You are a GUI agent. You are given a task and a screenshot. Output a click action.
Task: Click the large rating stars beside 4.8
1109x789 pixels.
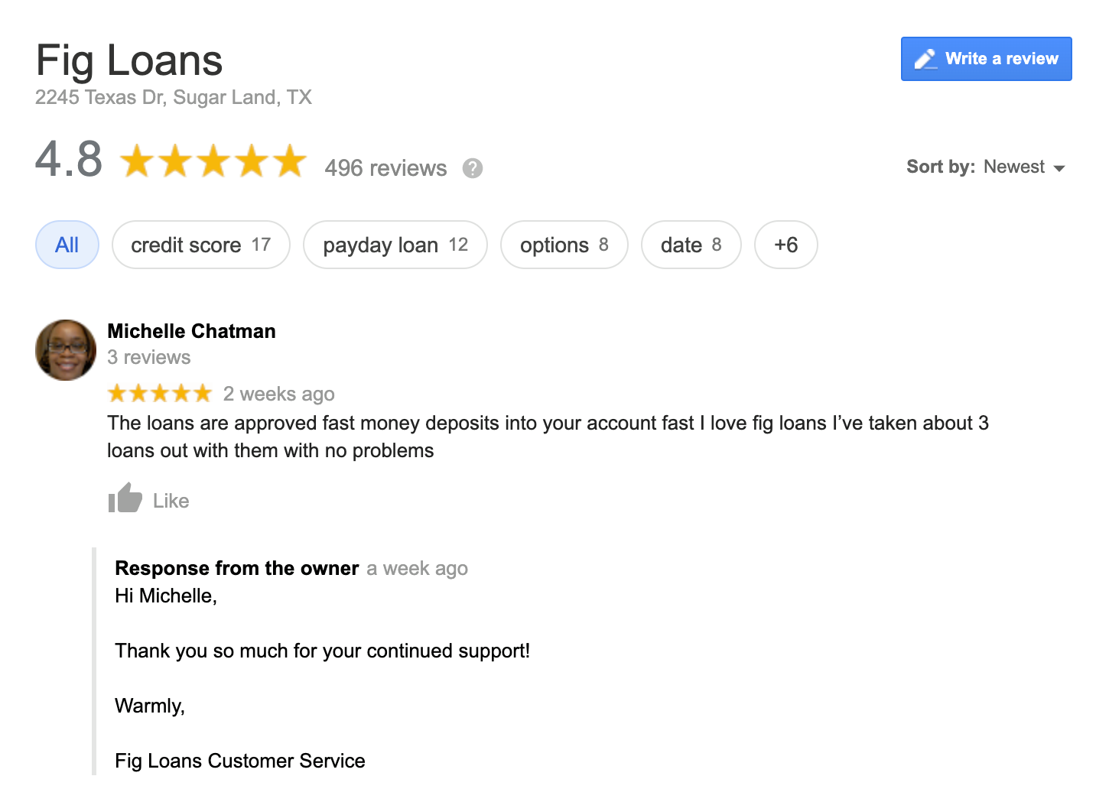(x=213, y=161)
